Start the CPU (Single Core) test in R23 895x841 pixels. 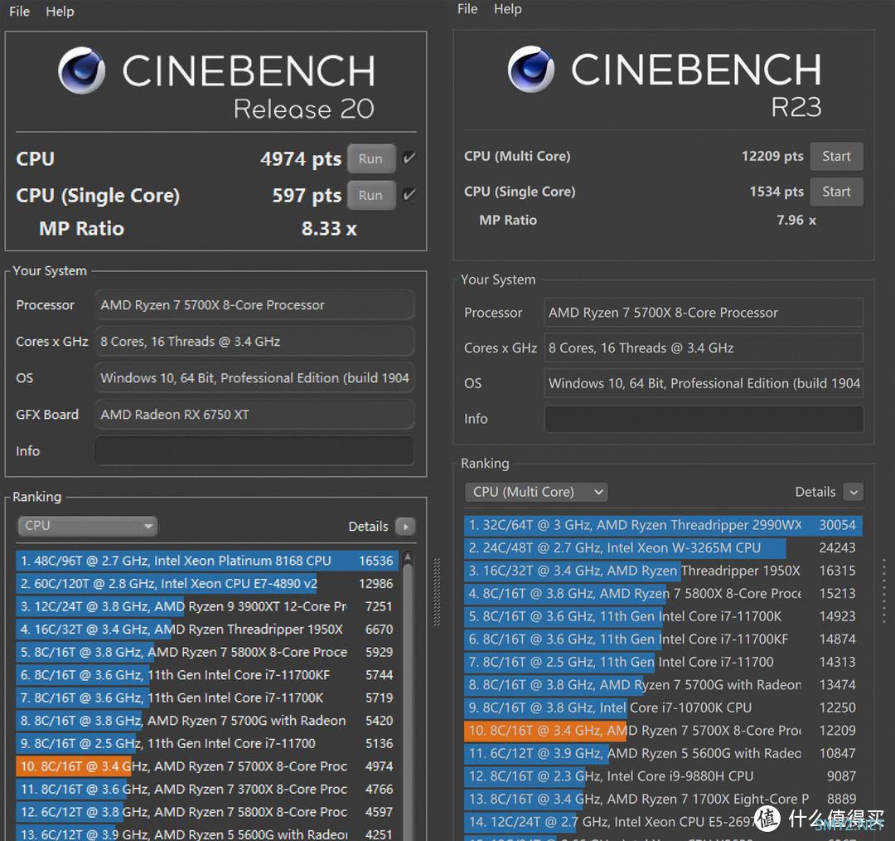(836, 192)
